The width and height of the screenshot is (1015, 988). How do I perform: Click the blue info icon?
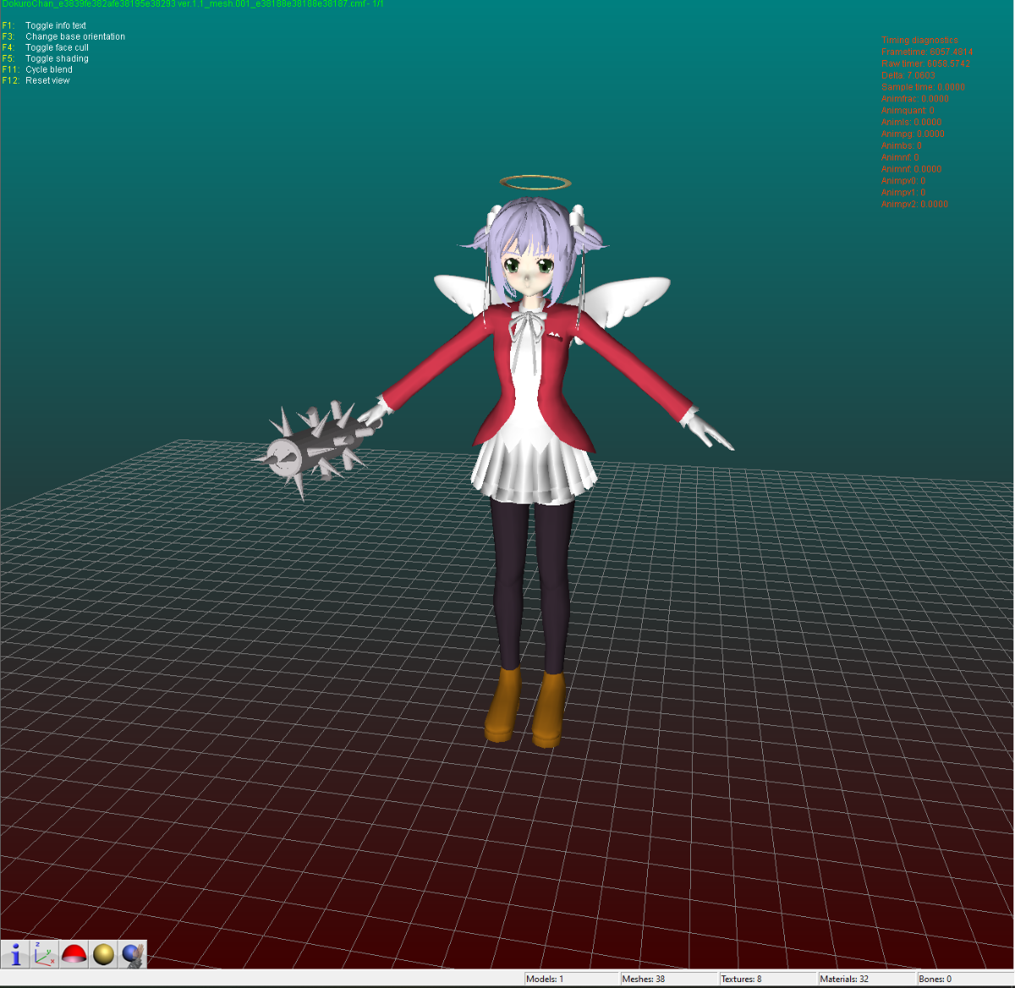15,954
